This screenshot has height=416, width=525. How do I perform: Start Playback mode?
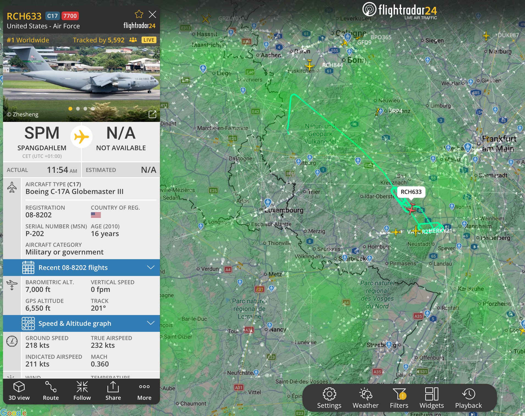pos(468,398)
